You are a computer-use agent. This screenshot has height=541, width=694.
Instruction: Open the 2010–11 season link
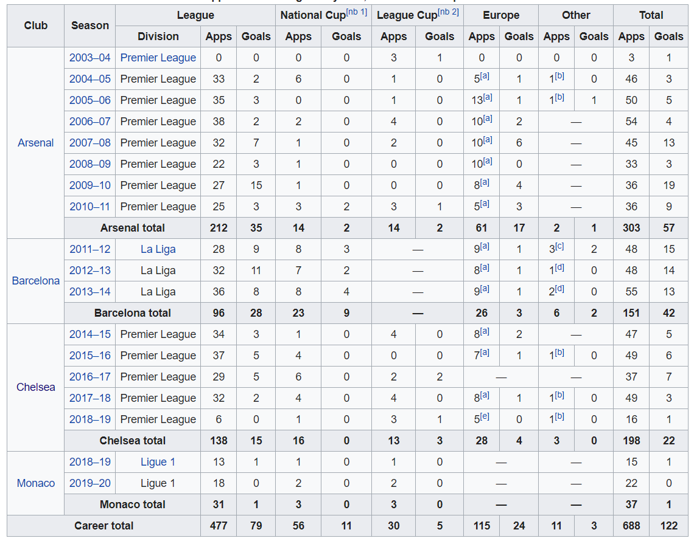pyautogui.click(x=90, y=207)
